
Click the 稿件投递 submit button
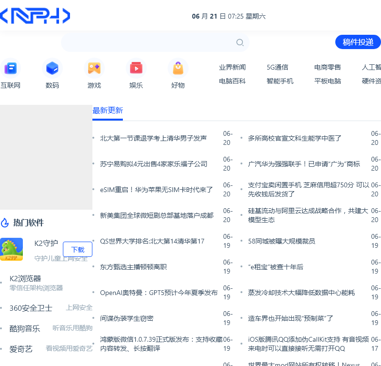358,42
